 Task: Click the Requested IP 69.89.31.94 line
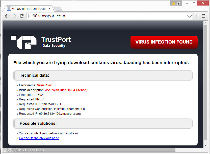[x=50, y=114]
